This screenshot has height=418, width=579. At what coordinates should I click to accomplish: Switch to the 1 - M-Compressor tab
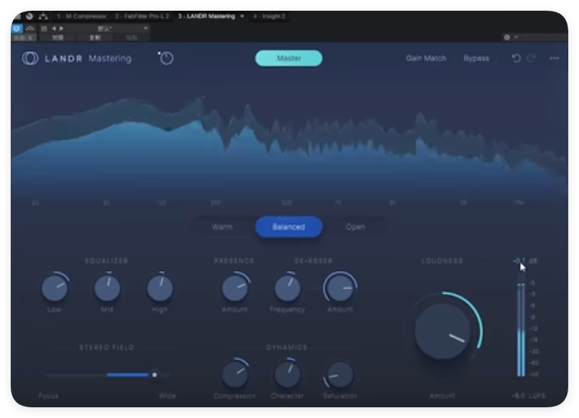pyautogui.click(x=82, y=16)
